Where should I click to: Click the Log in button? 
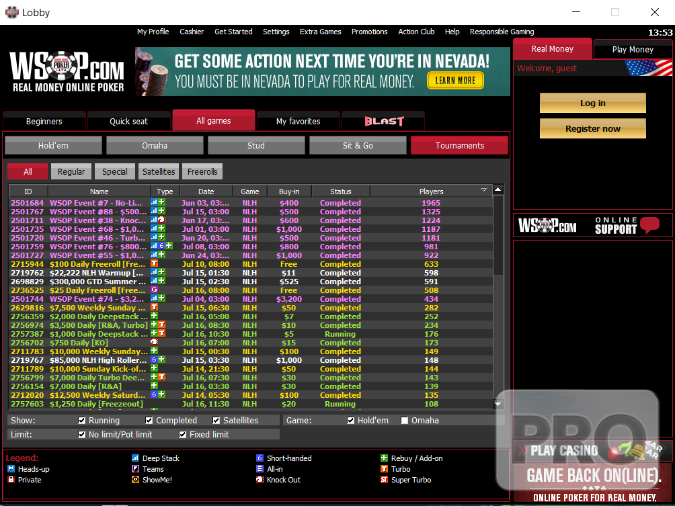tap(593, 103)
